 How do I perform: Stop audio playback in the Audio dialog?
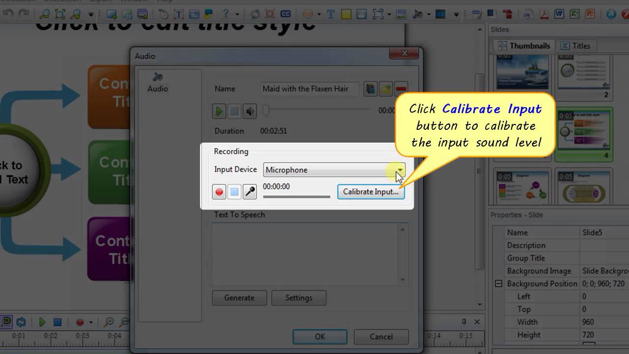(x=234, y=111)
